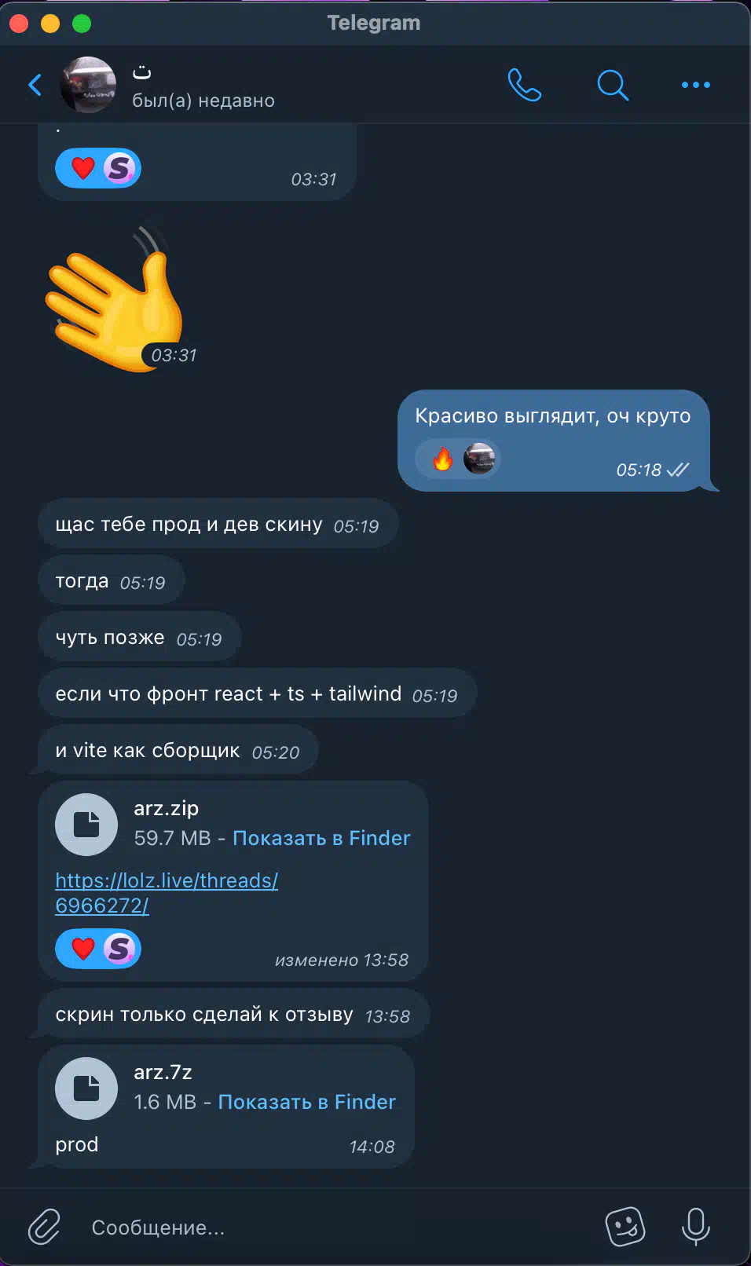
Task: Open the three-dots more options menu
Action: coord(696,85)
